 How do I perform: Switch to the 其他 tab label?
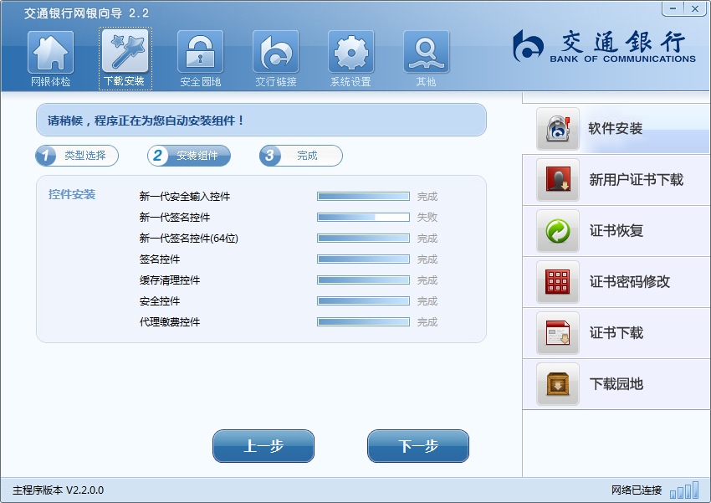[426, 82]
